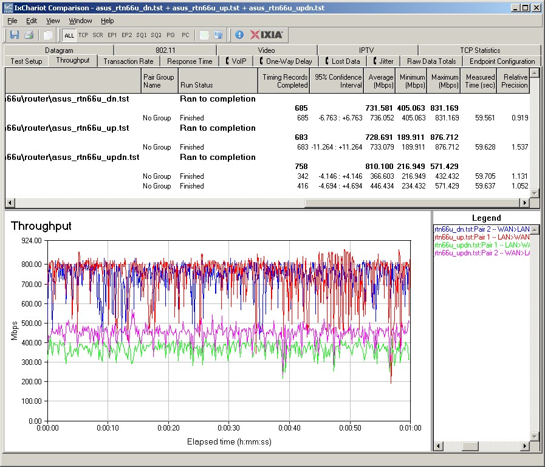Click results table scroll-up arrow

point(535,73)
